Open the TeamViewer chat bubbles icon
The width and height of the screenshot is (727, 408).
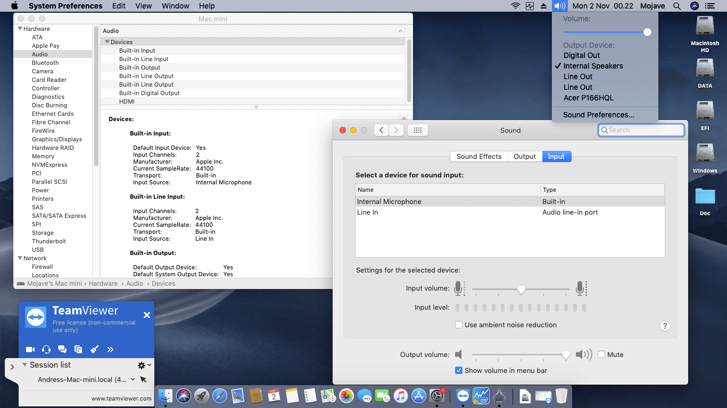pos(62,350)
